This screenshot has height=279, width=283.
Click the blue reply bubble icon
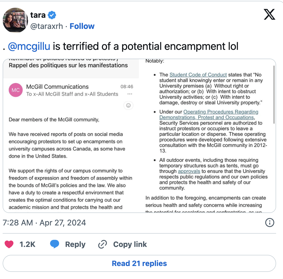[x=55, y=244]
